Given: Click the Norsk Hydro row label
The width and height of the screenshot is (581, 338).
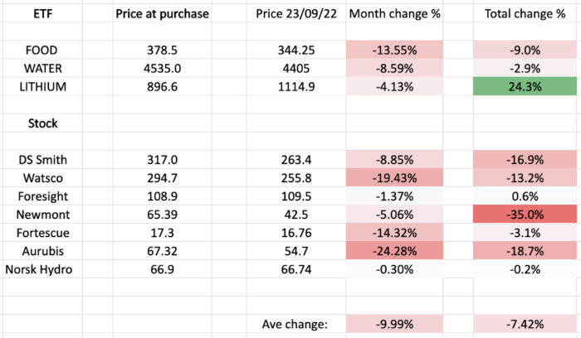Looking at the screenshot, I should click(x=41, y=268).
